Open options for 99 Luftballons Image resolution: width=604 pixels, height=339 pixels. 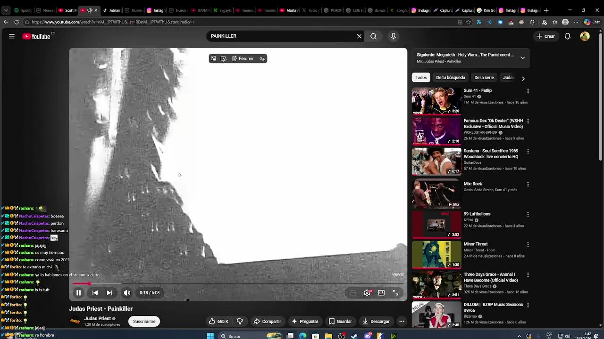tap(528, 214)
